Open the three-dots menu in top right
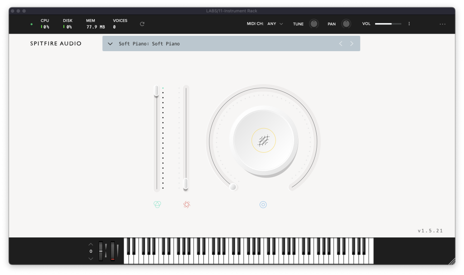 (443, 24)
